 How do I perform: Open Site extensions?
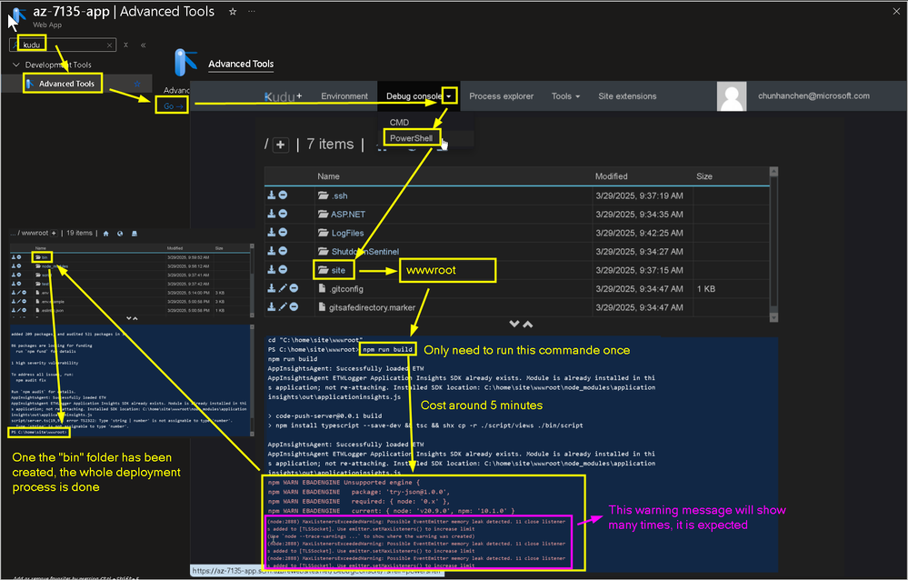click(627, 96)
